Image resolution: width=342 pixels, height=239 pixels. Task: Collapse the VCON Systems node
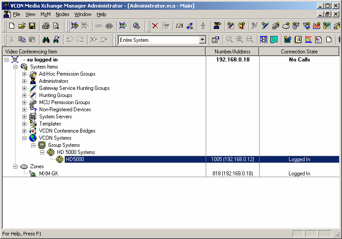coord(24,138)
